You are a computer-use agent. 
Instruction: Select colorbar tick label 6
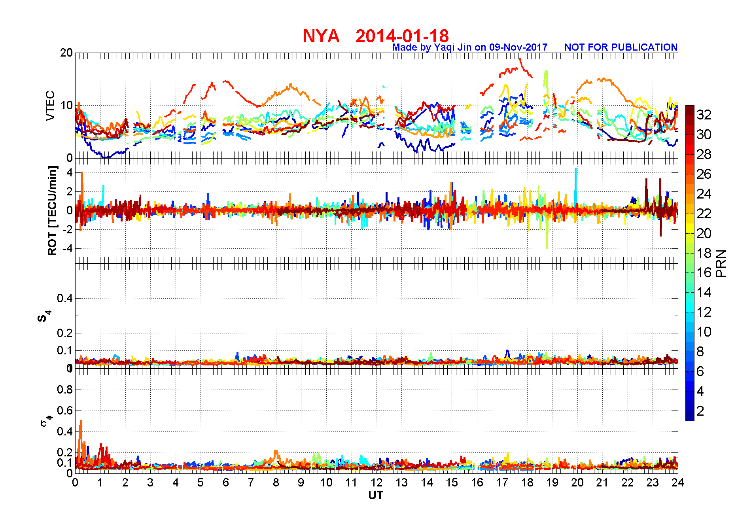(x=700, y=371)
